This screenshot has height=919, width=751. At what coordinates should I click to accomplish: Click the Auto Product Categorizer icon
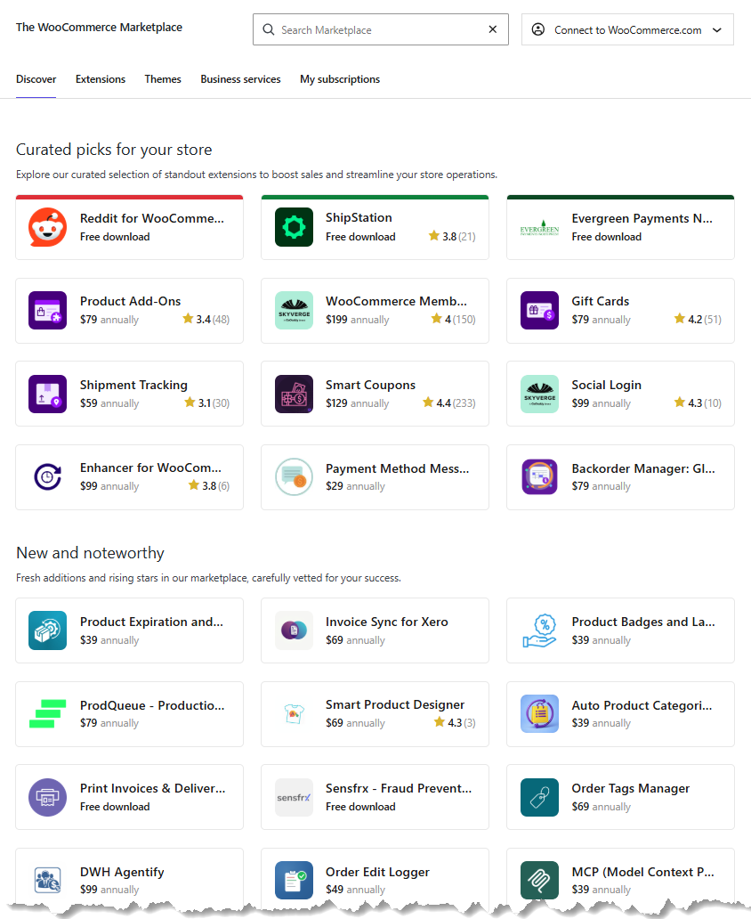[539, 714]
